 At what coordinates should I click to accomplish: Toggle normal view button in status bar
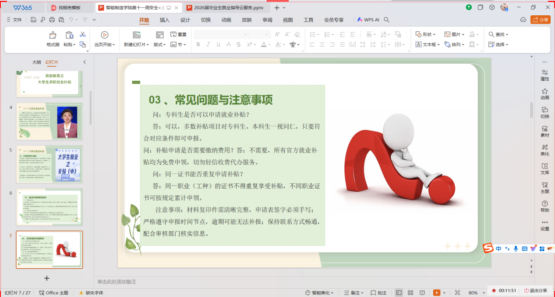point(399,292)
